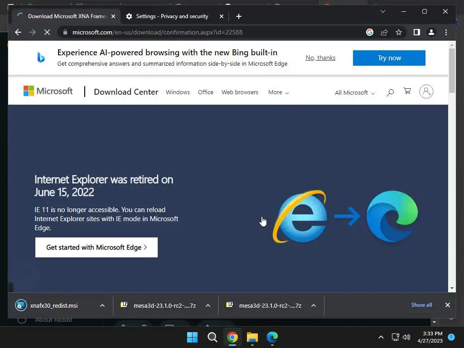The image size is (464, 348).
Task: Open the Chrome side panel
Action: pyautogui.click(x=417, y=32)
